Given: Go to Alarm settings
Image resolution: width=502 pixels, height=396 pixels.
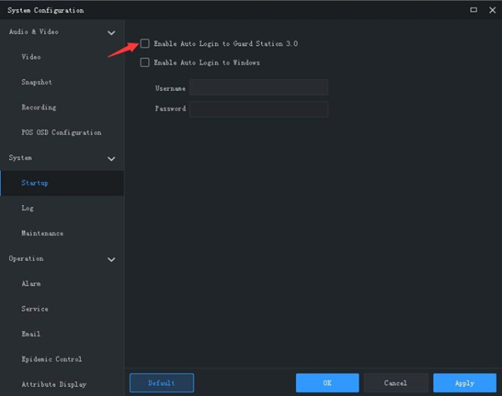Looking at the screenshot, I should [31, 283].
